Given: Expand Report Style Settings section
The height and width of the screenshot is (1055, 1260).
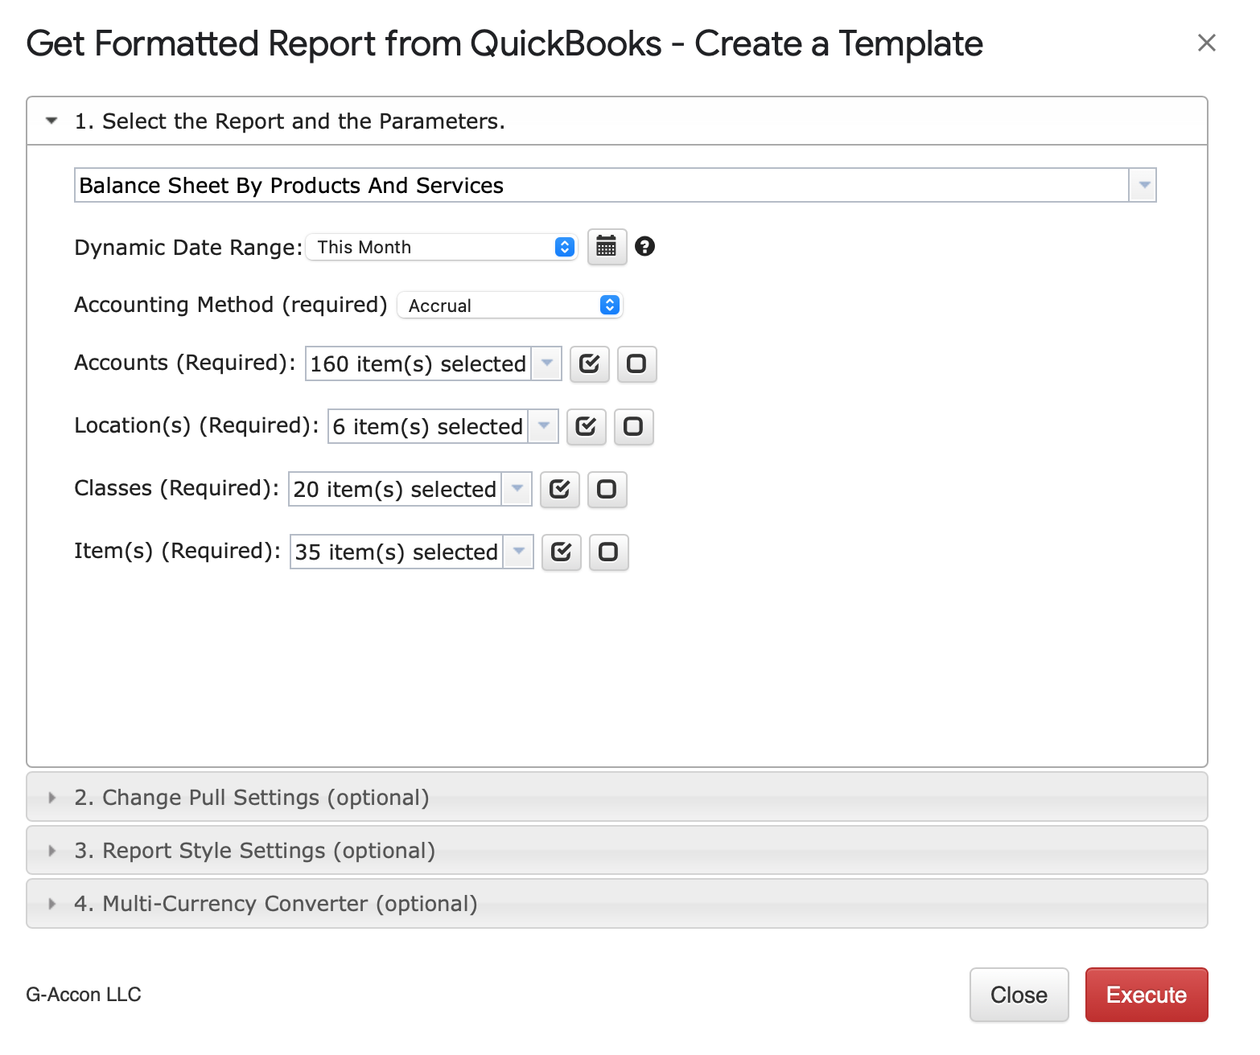Looking at the screenshot, I should [x=617, y=851].
